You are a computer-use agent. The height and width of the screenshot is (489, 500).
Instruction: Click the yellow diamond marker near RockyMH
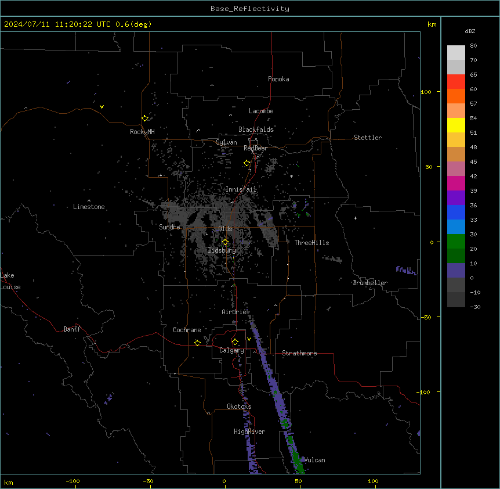(145, 118)
